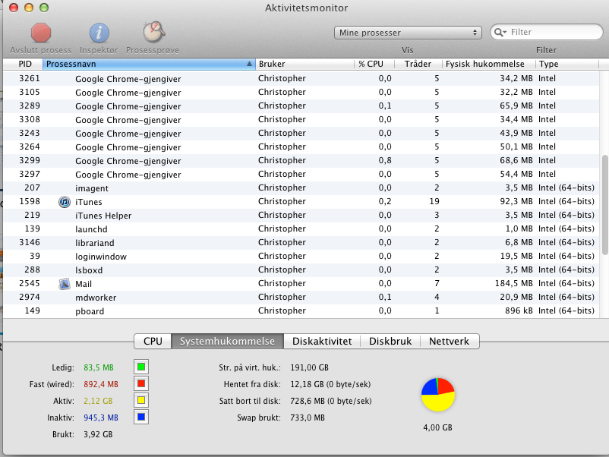Sort by Fysisk hukommelse column header

488,64
